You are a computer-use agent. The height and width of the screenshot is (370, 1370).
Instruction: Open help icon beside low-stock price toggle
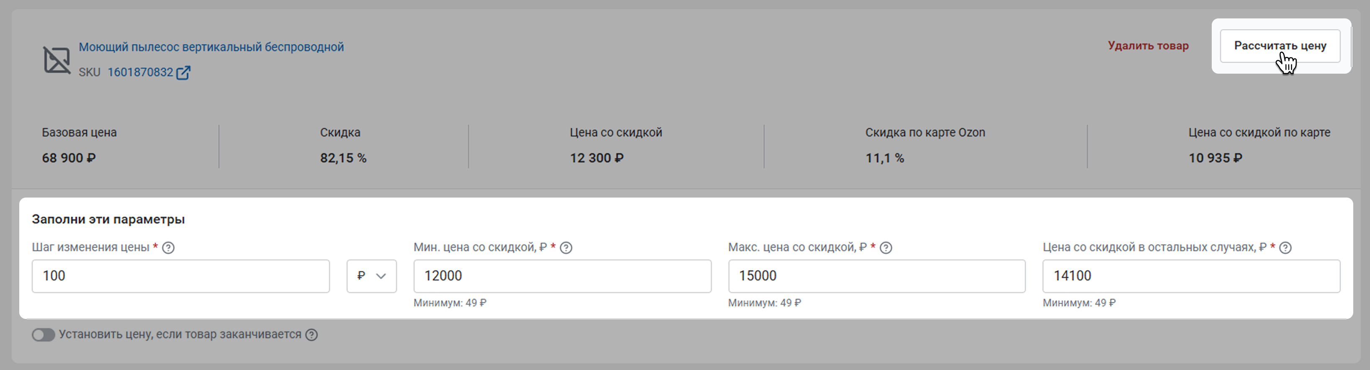click(x=312, y=335)
